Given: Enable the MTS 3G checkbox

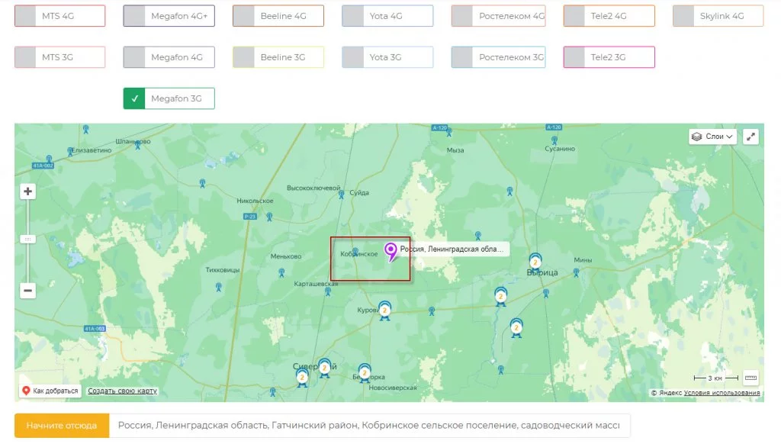Looking at the screenshot, I should [25, 57].
